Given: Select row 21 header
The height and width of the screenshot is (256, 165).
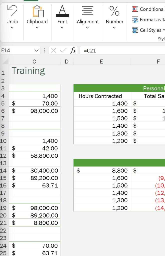Looking at the screenshot, I should coord(4,223).
